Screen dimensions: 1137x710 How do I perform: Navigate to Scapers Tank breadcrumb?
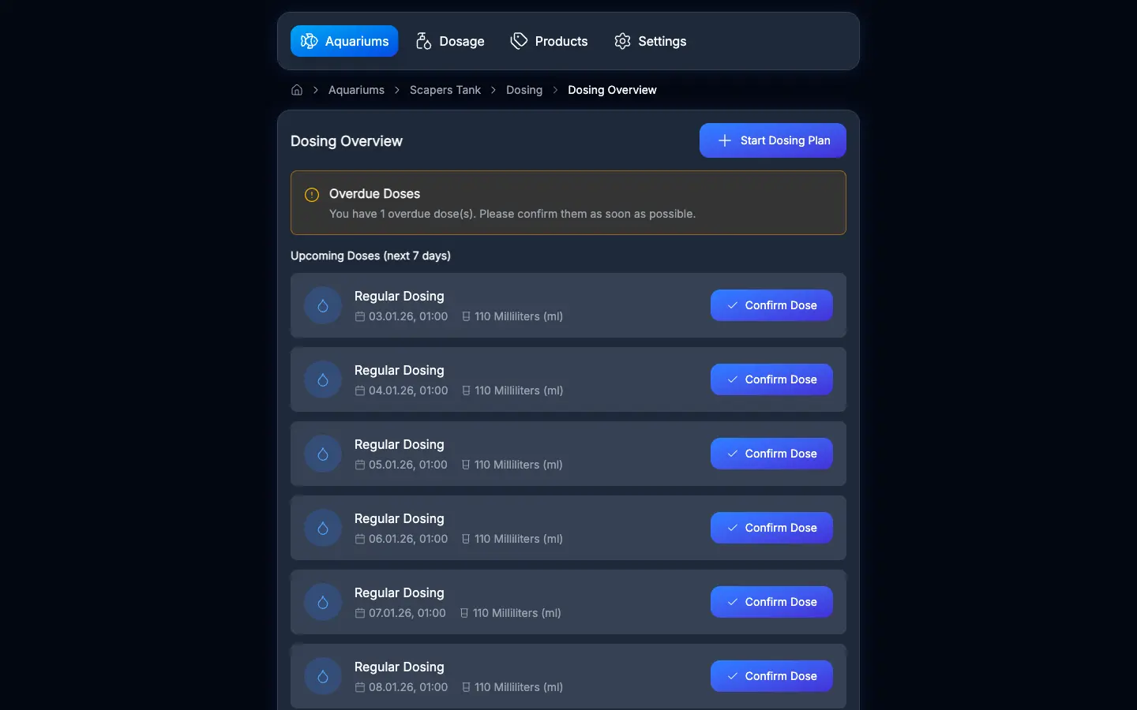(x=445, y=90)
